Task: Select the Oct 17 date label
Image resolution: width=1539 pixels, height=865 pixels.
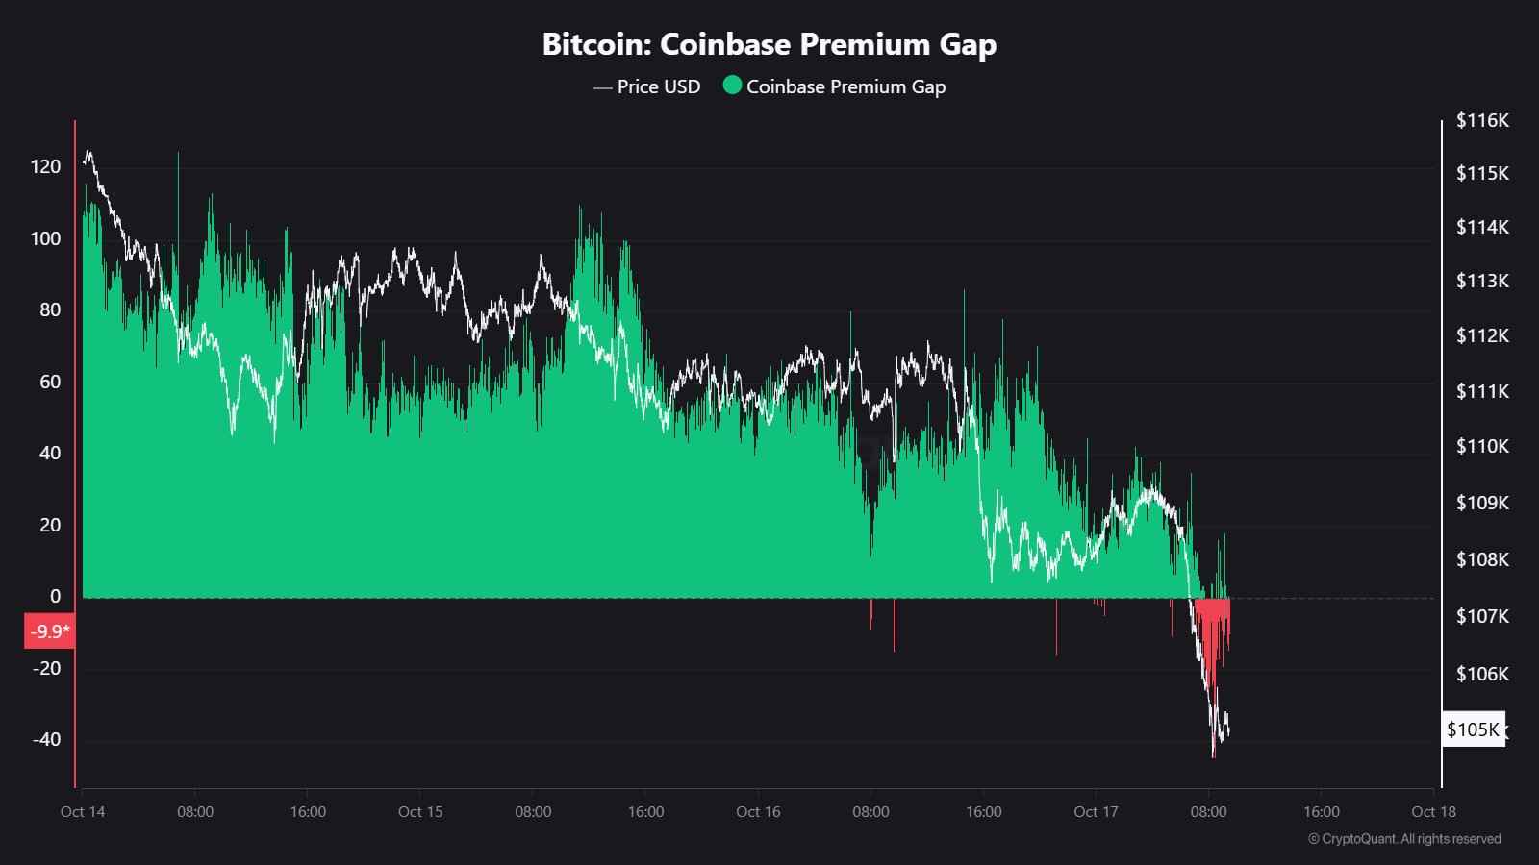Action: 1096,811
